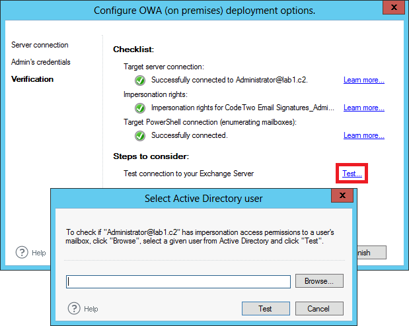Click green check icon for impersonation rights
This screenshot has width=409, height=326.
point(140,108)
